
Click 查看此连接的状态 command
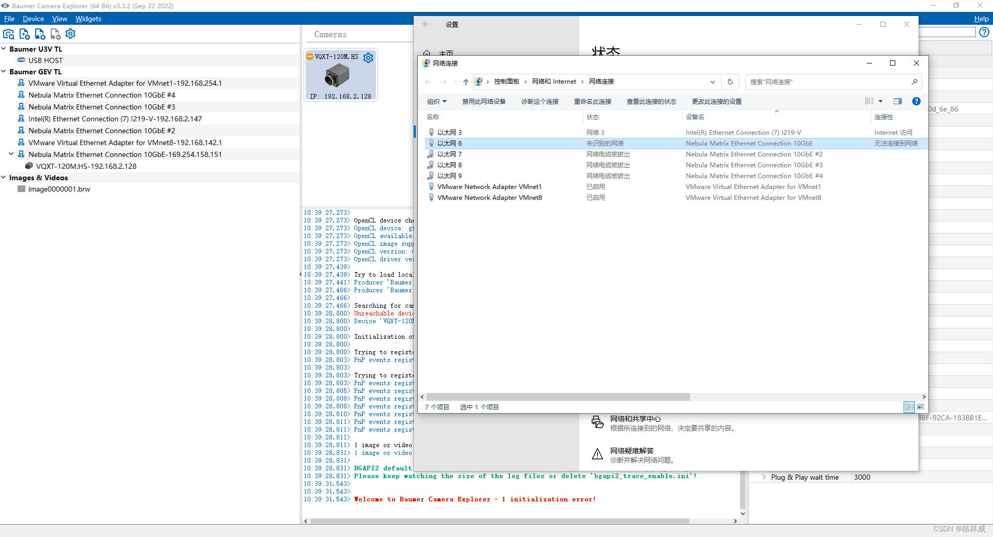coord(652,102)
